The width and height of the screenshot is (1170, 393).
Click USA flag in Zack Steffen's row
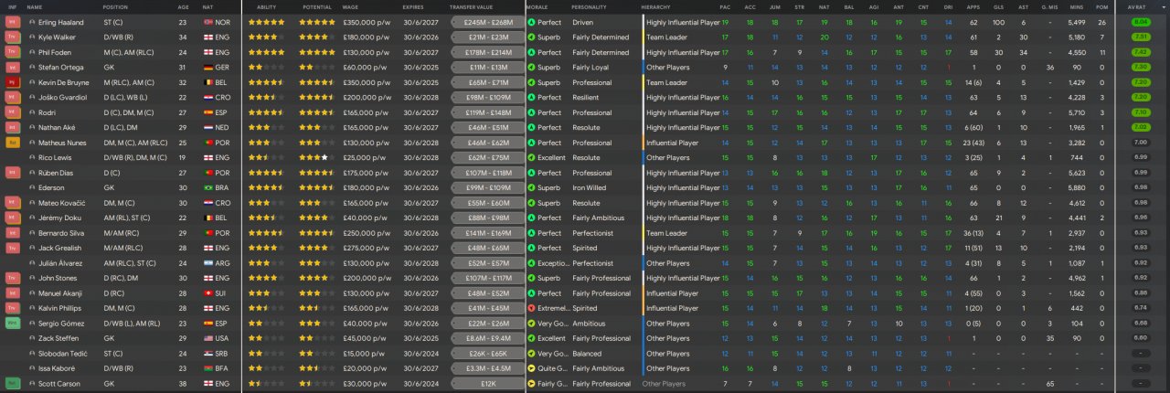[209, 338]
